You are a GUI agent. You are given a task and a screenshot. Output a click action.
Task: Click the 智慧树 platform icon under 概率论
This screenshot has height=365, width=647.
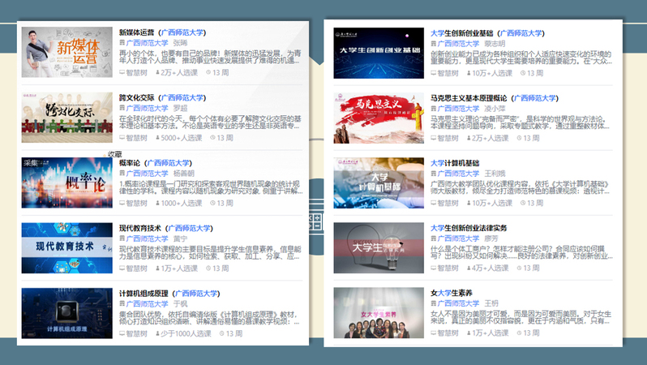tap(122, 203)
